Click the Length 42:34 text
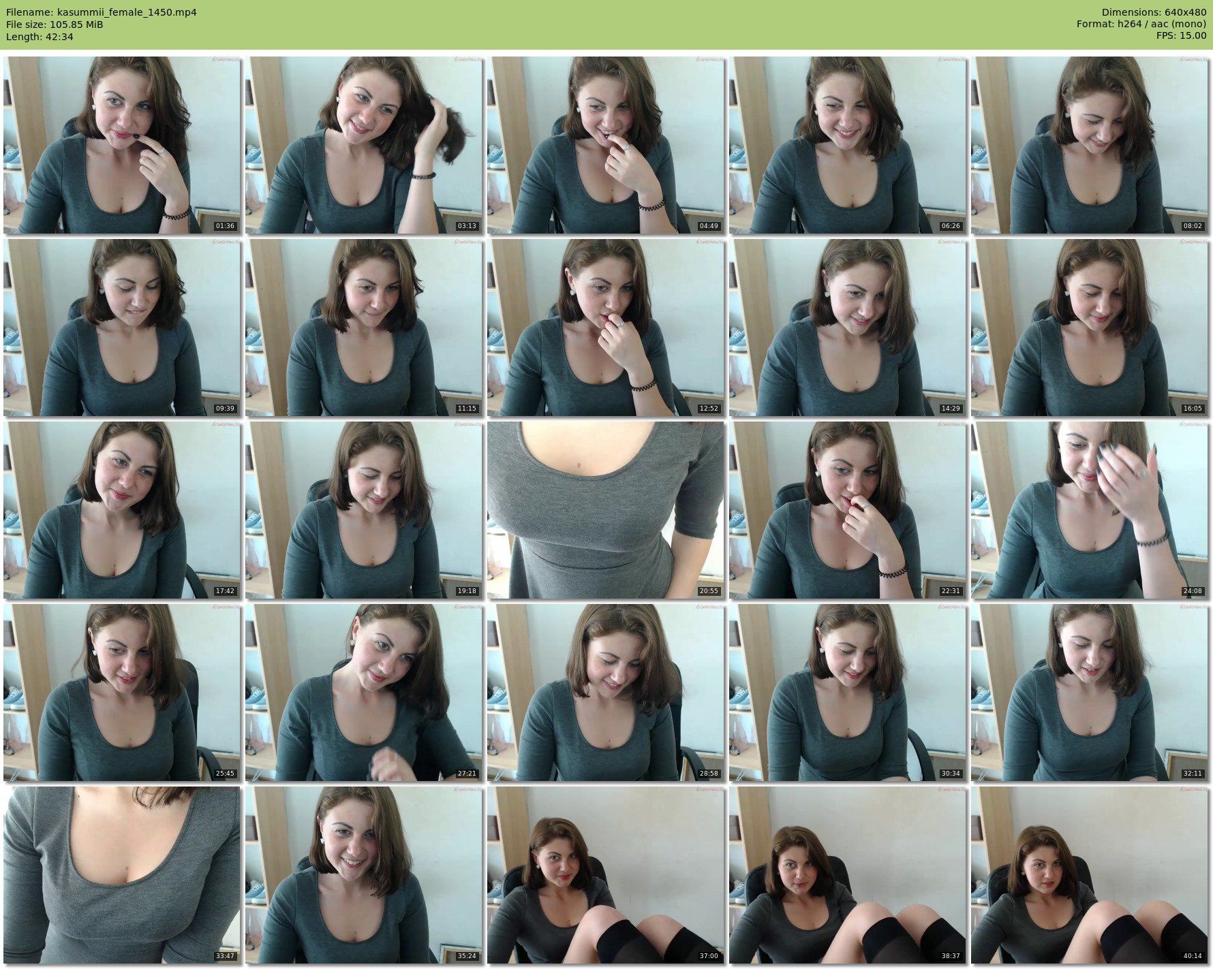This screenshot has height=969, width=1213. click(40, 37)
